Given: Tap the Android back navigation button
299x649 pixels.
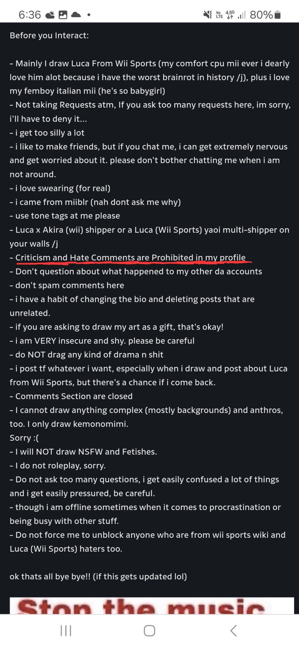Looking at the screenshot, I should pos(233,631).
